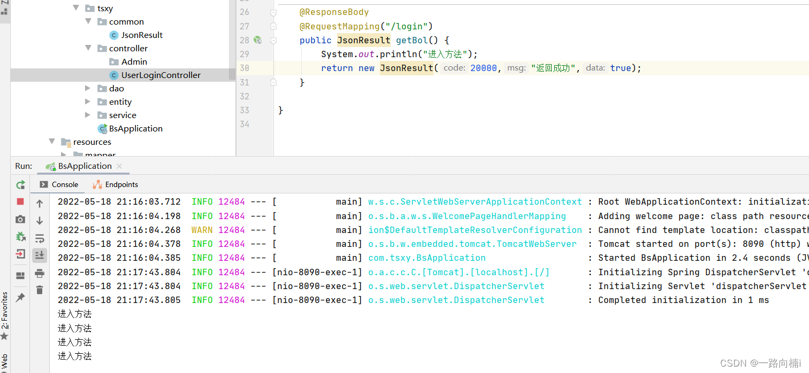Click the camera dump threads icon
809x373 pixels.
pyautogui.click(x=20, y=219)
